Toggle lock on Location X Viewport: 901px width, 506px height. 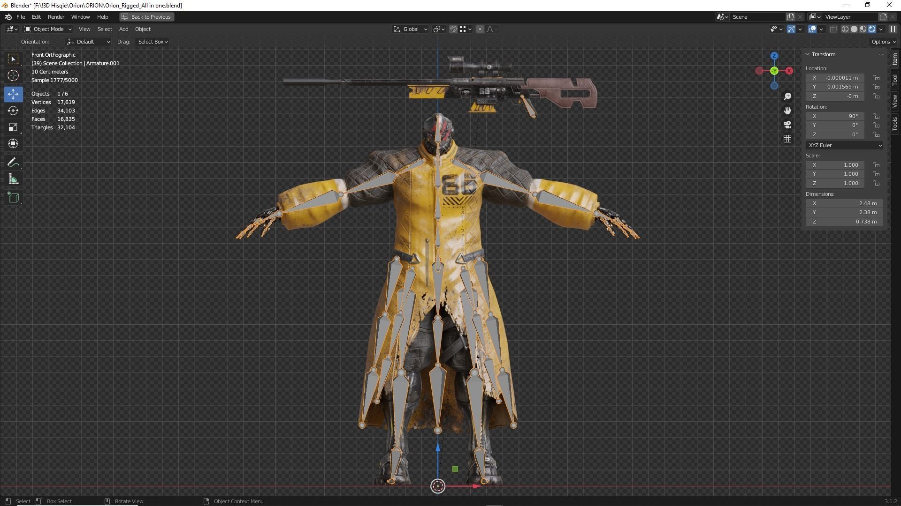(x=876, y=78)
